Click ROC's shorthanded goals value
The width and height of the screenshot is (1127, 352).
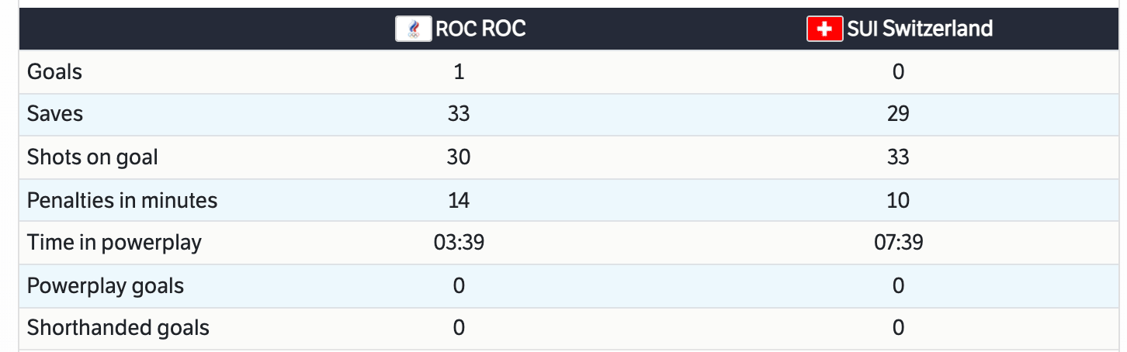click(459, 328)
